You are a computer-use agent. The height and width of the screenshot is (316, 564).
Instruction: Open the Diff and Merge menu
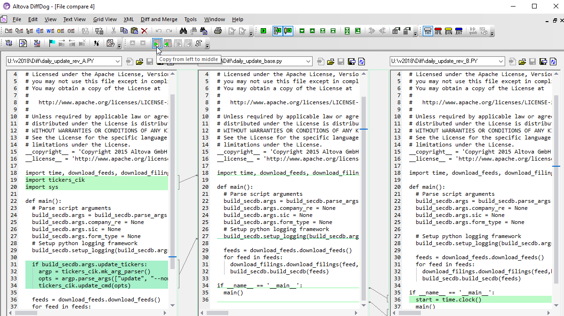pyautogui.click(x=159, y=19)
